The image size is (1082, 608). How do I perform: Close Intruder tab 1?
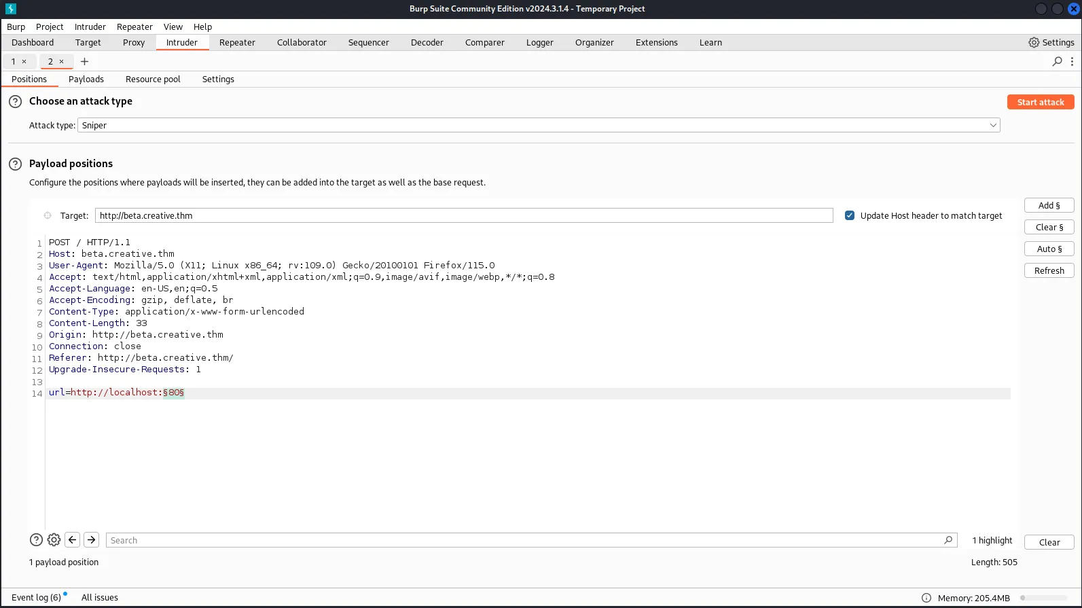pyautogui.click(x=24, y=62)
